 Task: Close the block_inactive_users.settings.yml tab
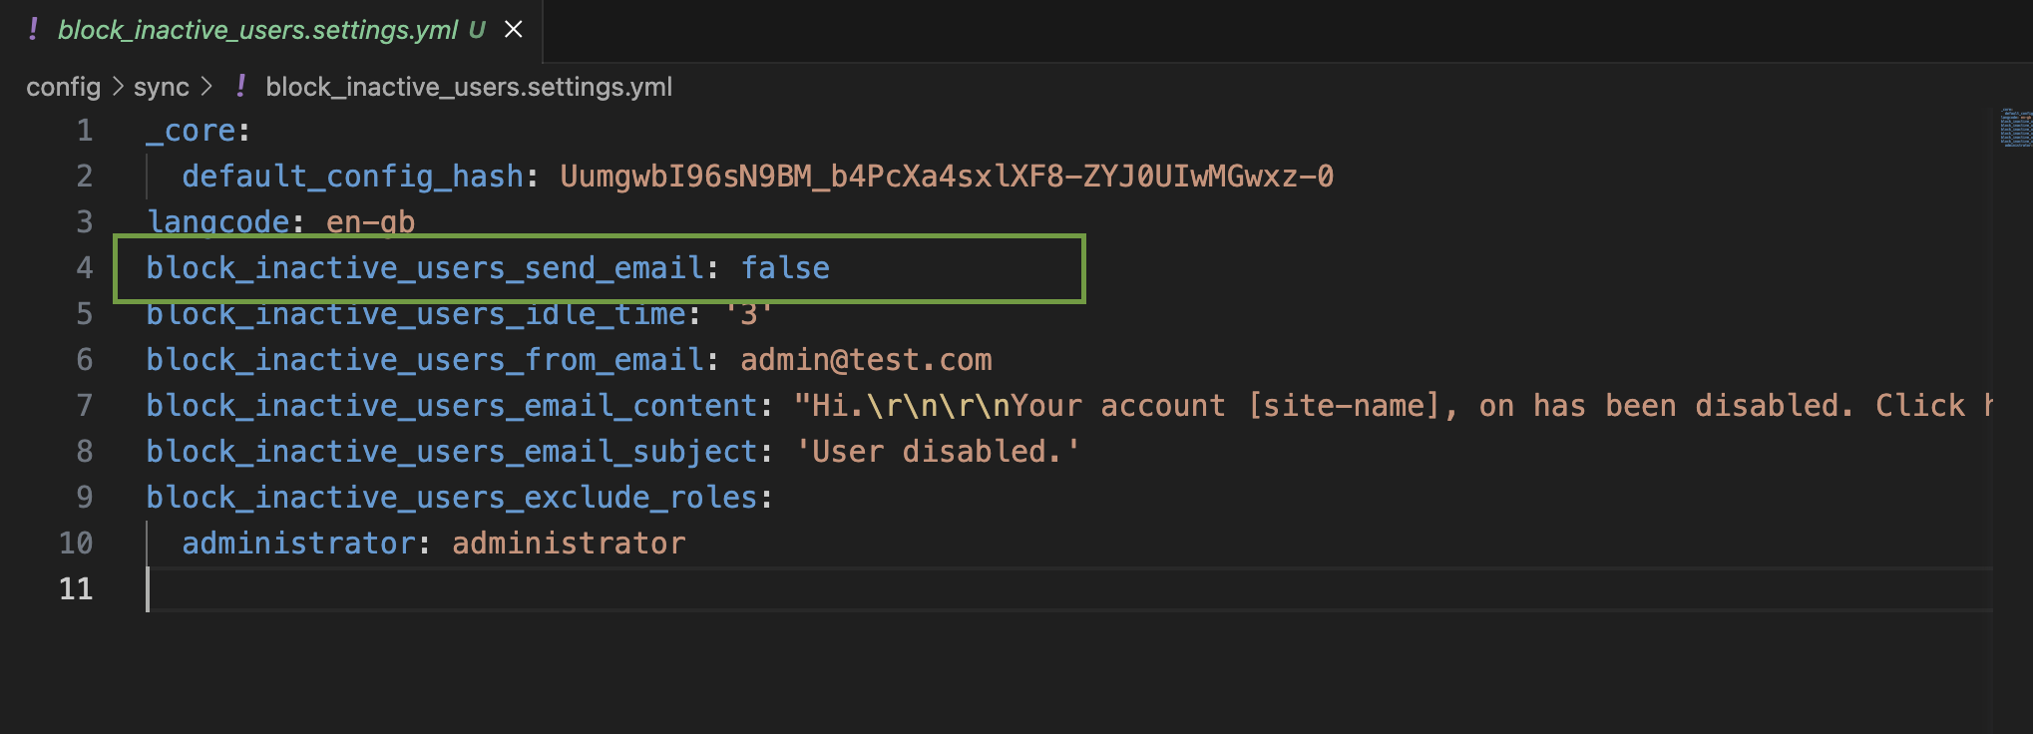[514, 30]
